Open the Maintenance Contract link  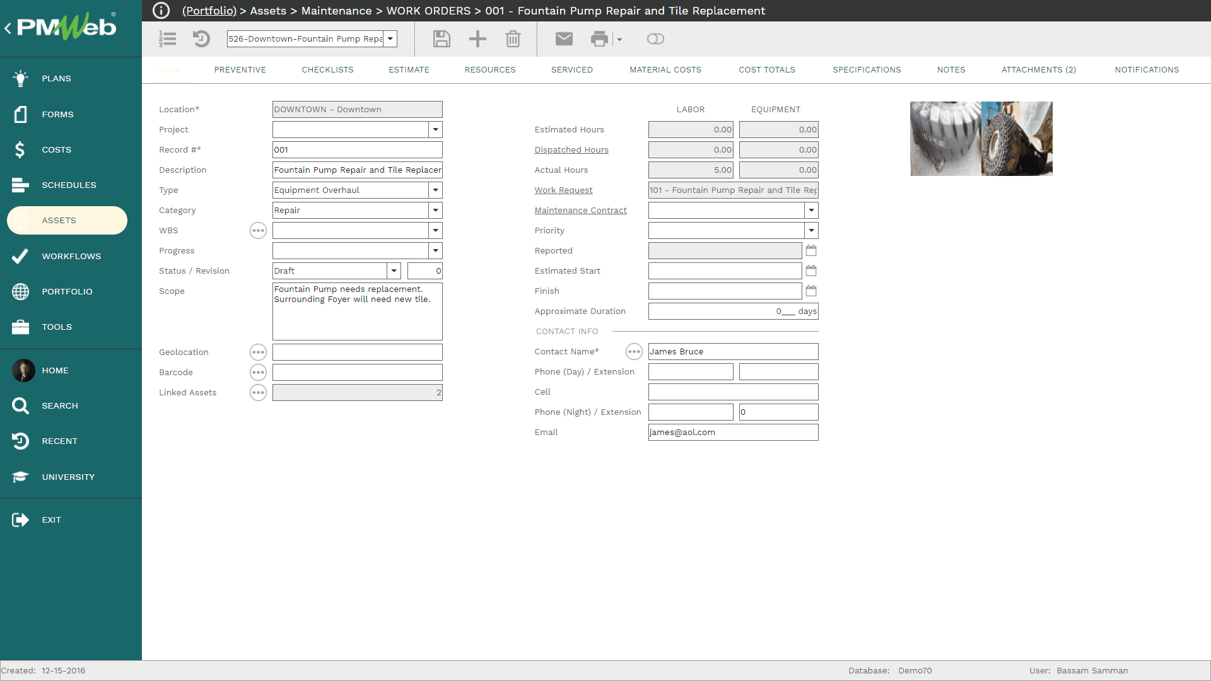coord(580,210)
